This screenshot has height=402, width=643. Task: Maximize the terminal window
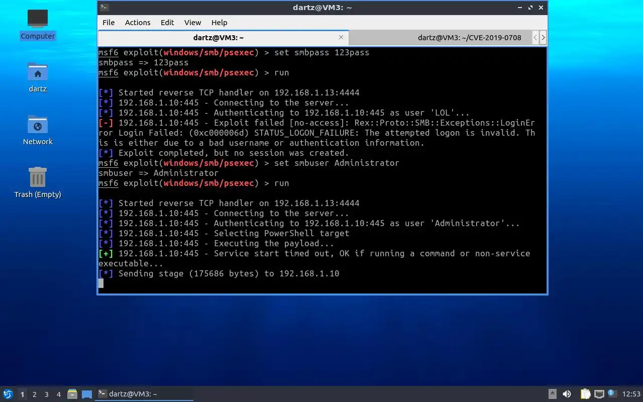(x=531, y=8)
